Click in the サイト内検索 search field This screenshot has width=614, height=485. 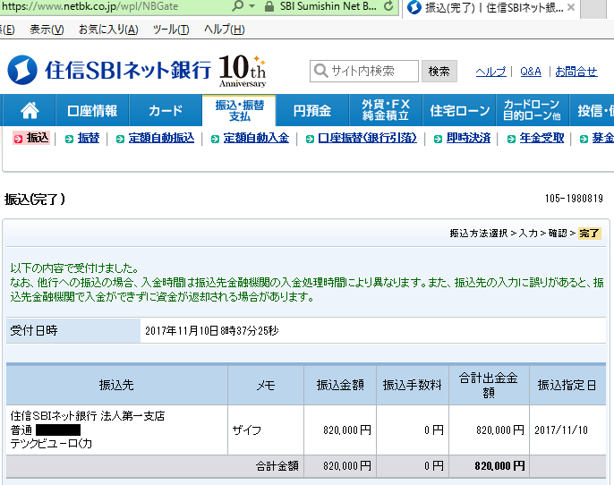363,71
